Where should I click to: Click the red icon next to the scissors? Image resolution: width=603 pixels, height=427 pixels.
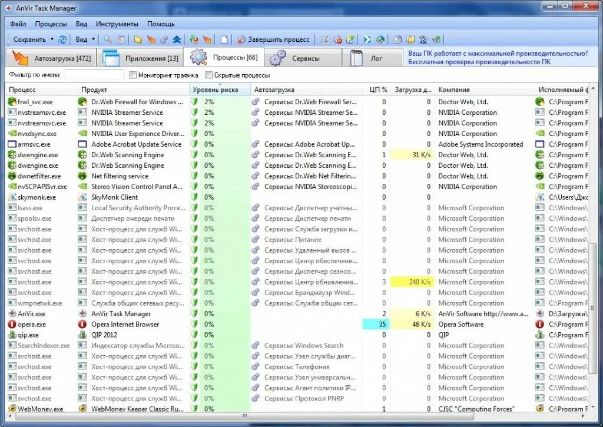[338, 39]
